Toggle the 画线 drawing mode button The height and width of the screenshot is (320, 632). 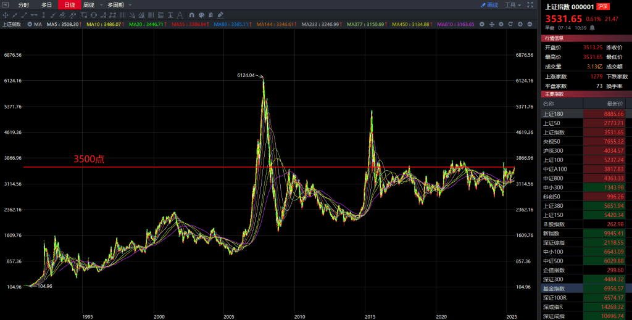point(489,5)
